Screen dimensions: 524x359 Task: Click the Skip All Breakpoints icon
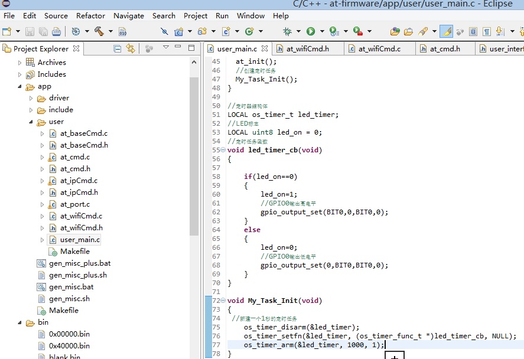pos(164,31)
